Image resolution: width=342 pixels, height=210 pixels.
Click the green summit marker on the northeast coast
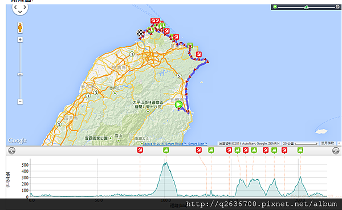[190, 45]
